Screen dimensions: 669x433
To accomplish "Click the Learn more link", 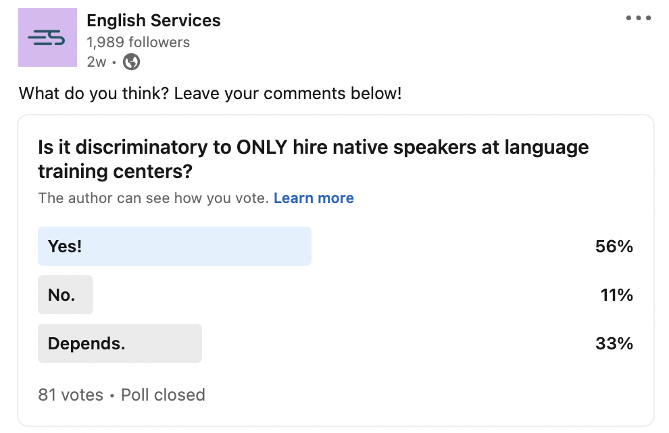I will pyautogui.click(x=314, y=198).
